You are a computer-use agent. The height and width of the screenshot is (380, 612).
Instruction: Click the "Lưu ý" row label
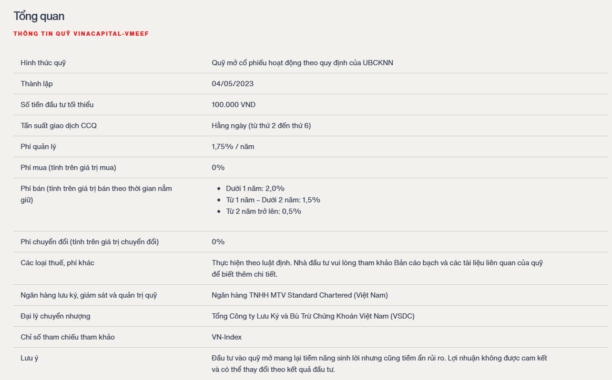tap(30, 358)
